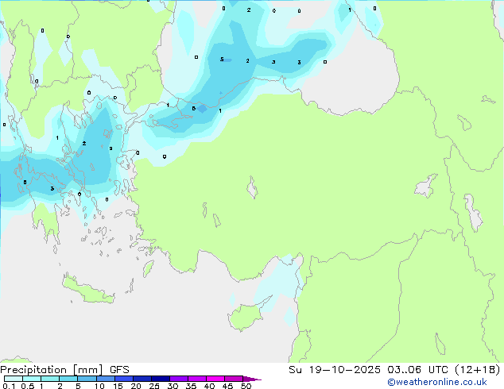Select the 5–10 mm legend color
The width and height of the screenshot is (504, 389).
87,379
